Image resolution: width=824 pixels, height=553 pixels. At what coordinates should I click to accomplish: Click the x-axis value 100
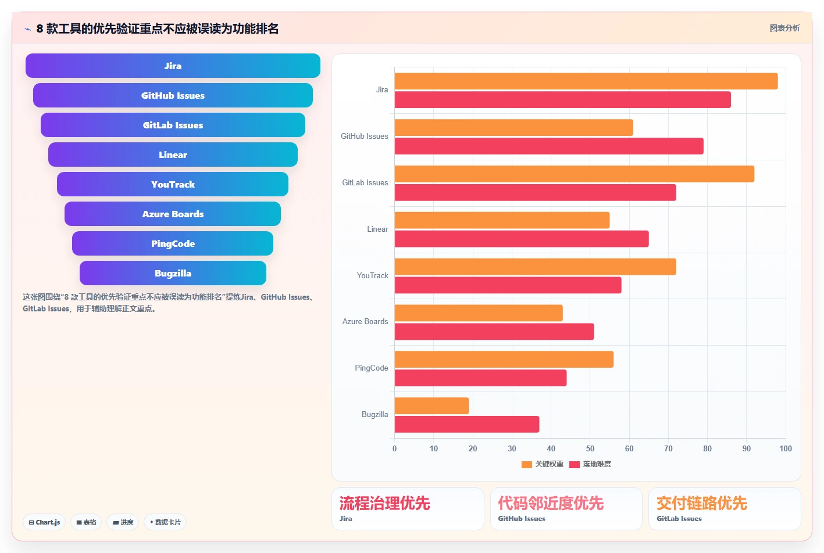(x=786, y=448)
